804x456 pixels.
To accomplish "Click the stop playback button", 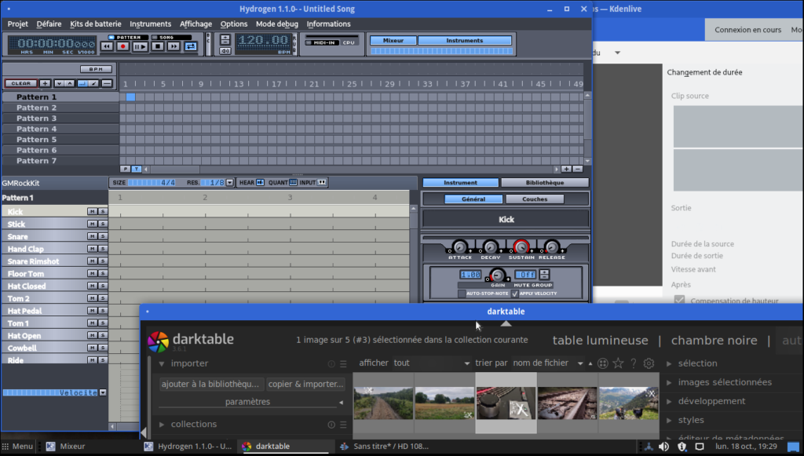I will [156, 46].
